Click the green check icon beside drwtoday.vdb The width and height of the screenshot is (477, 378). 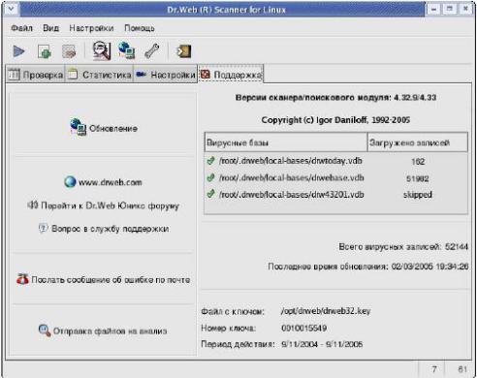click(x=211, y=161)
